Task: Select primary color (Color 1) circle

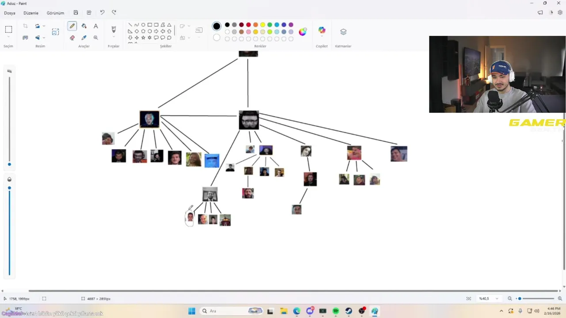Action: 217,26
